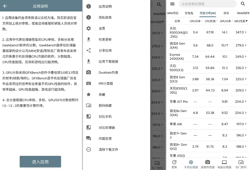Viewport: 250px width, 170px height.
Task: Switch to the 安兔兔 tab
Action: 189,13
